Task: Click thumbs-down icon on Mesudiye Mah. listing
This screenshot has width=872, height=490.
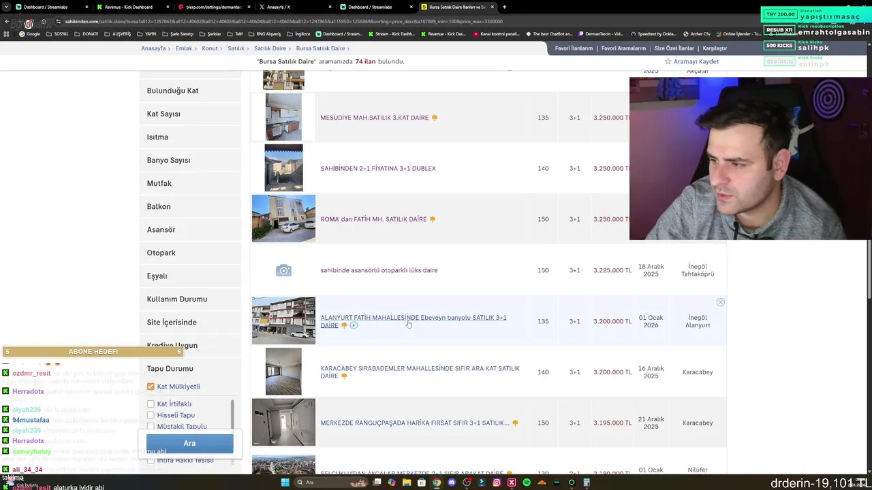Action: tap(434, 118)
